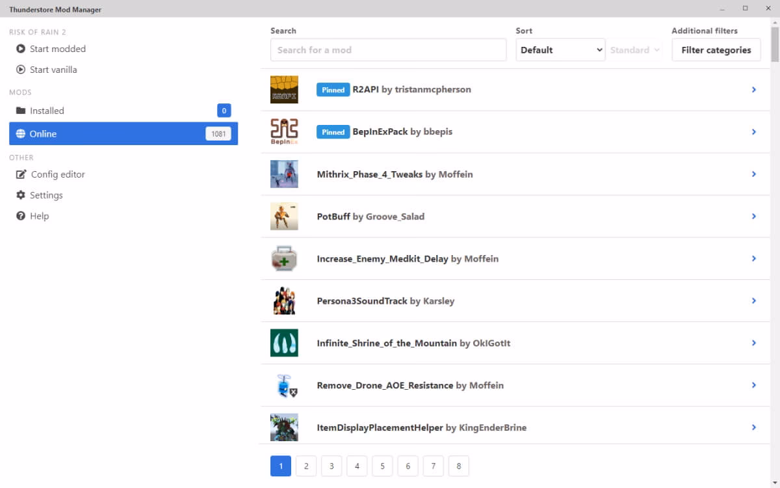The width and height of the screenshot is (780, 488).
Task: Open the Standard sort direction dropdown
Action: (634, 50)
